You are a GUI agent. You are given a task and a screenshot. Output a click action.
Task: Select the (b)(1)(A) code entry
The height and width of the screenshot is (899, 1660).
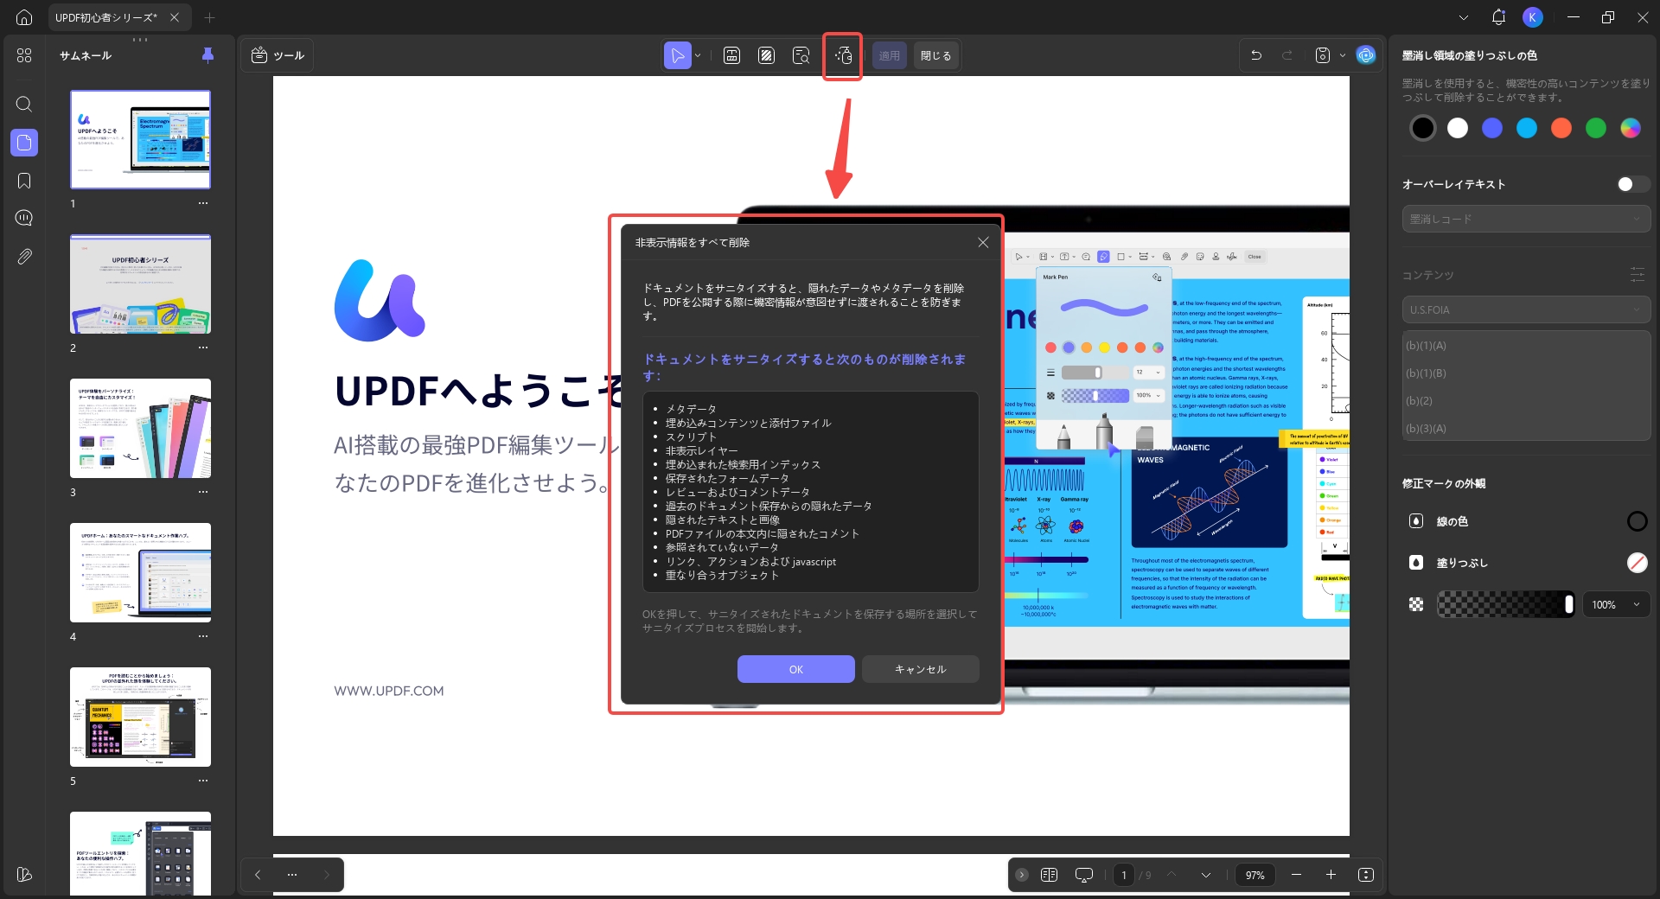[x=1526, y=346]
